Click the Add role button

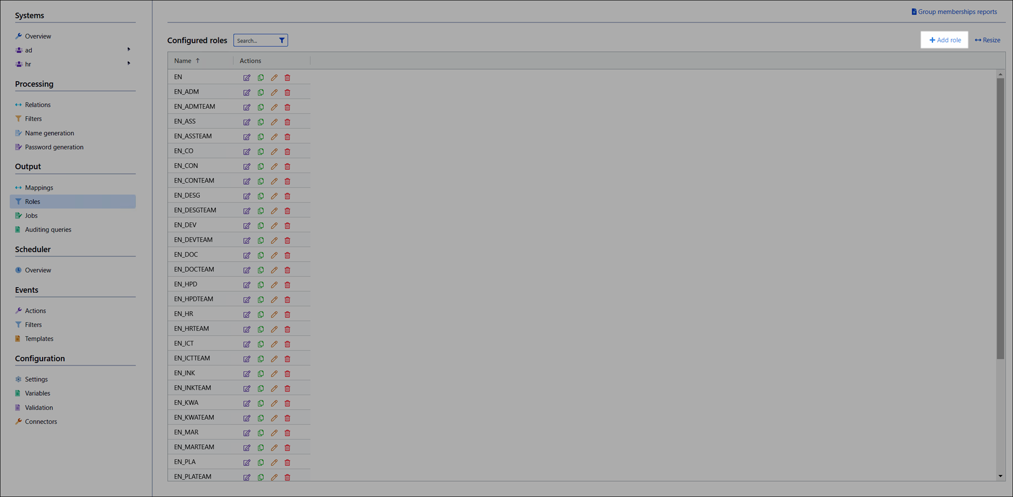click(944, 40)
